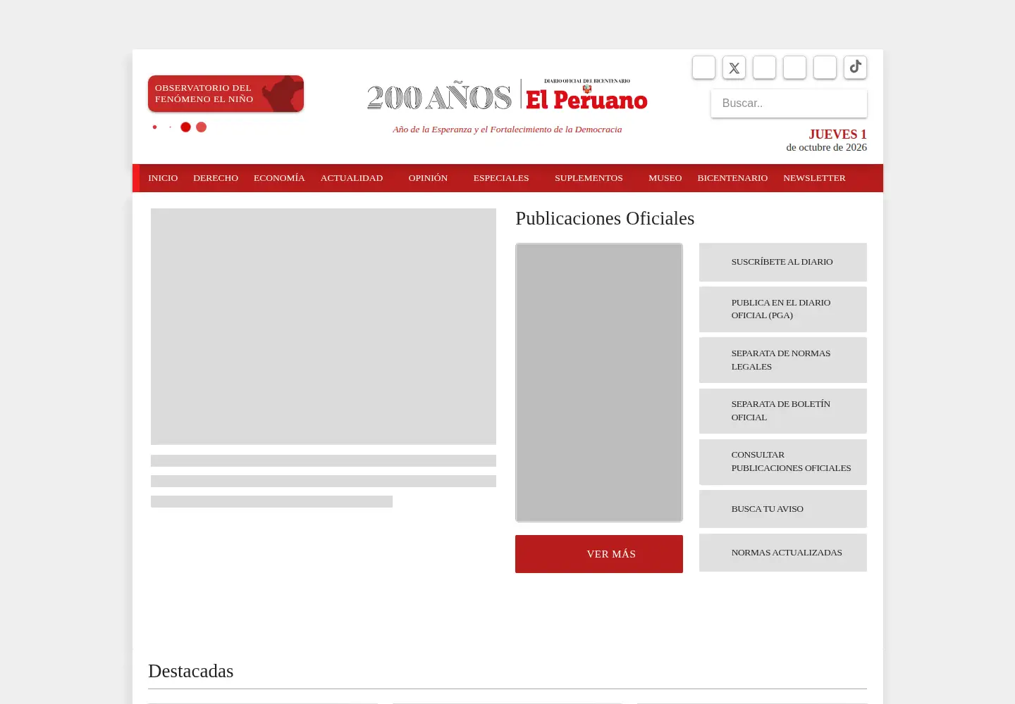The height and width of the screenshot is (704, 1015).
Task: Open the ACTUALIDAD menu
Action: pyautogui.click(x=352, y=178)
